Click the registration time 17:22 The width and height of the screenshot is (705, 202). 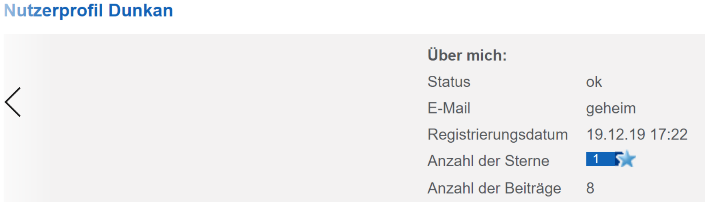pyautogui.click(x=669, y=135)
